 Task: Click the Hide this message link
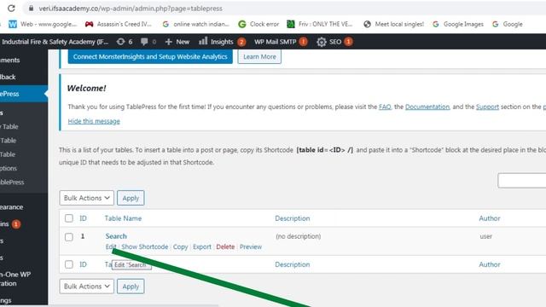point(94,121)
